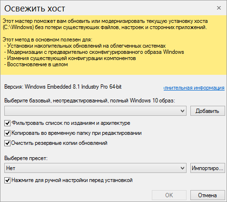Click the Восстановление в целом line in yellow panel
The width and height of the screenshot is (227, 202).
tap(36, 64)
